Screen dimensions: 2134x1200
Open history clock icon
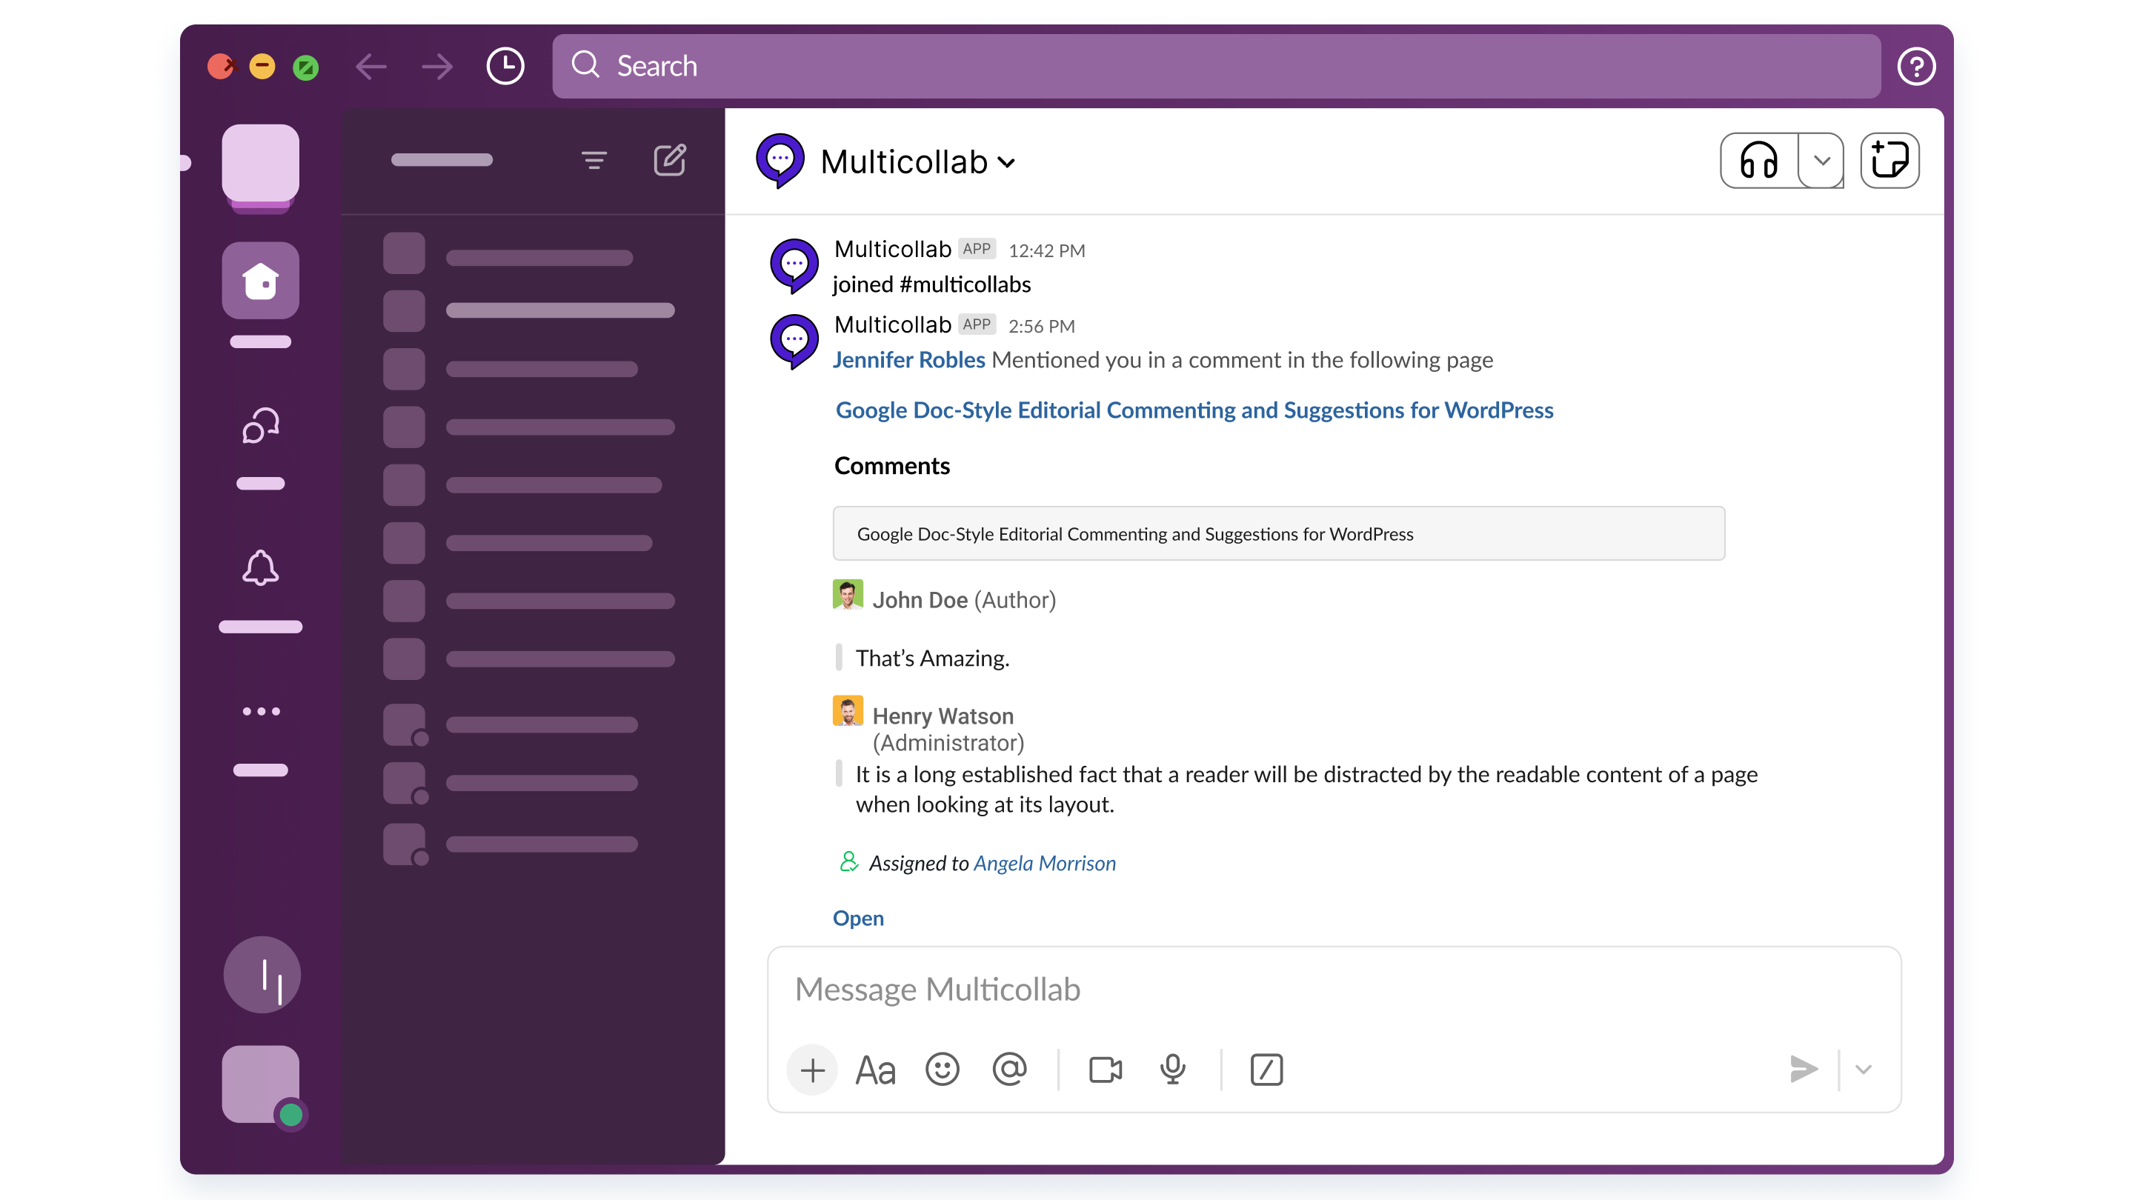[x=505, y=66]
